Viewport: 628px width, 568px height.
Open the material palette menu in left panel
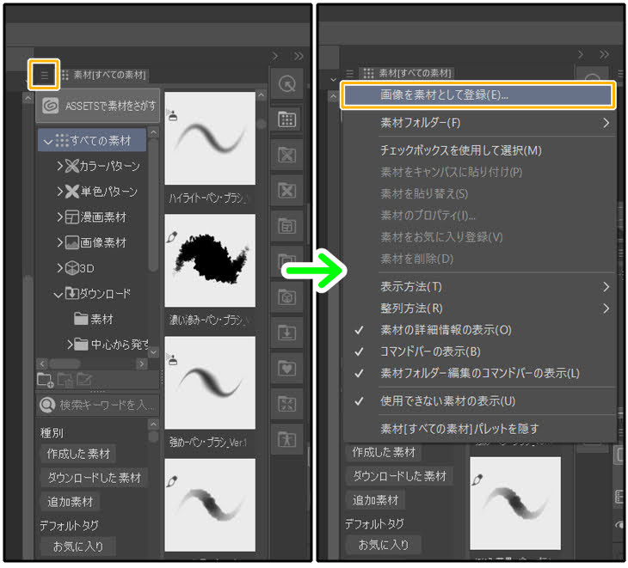[x=44, y=75]
